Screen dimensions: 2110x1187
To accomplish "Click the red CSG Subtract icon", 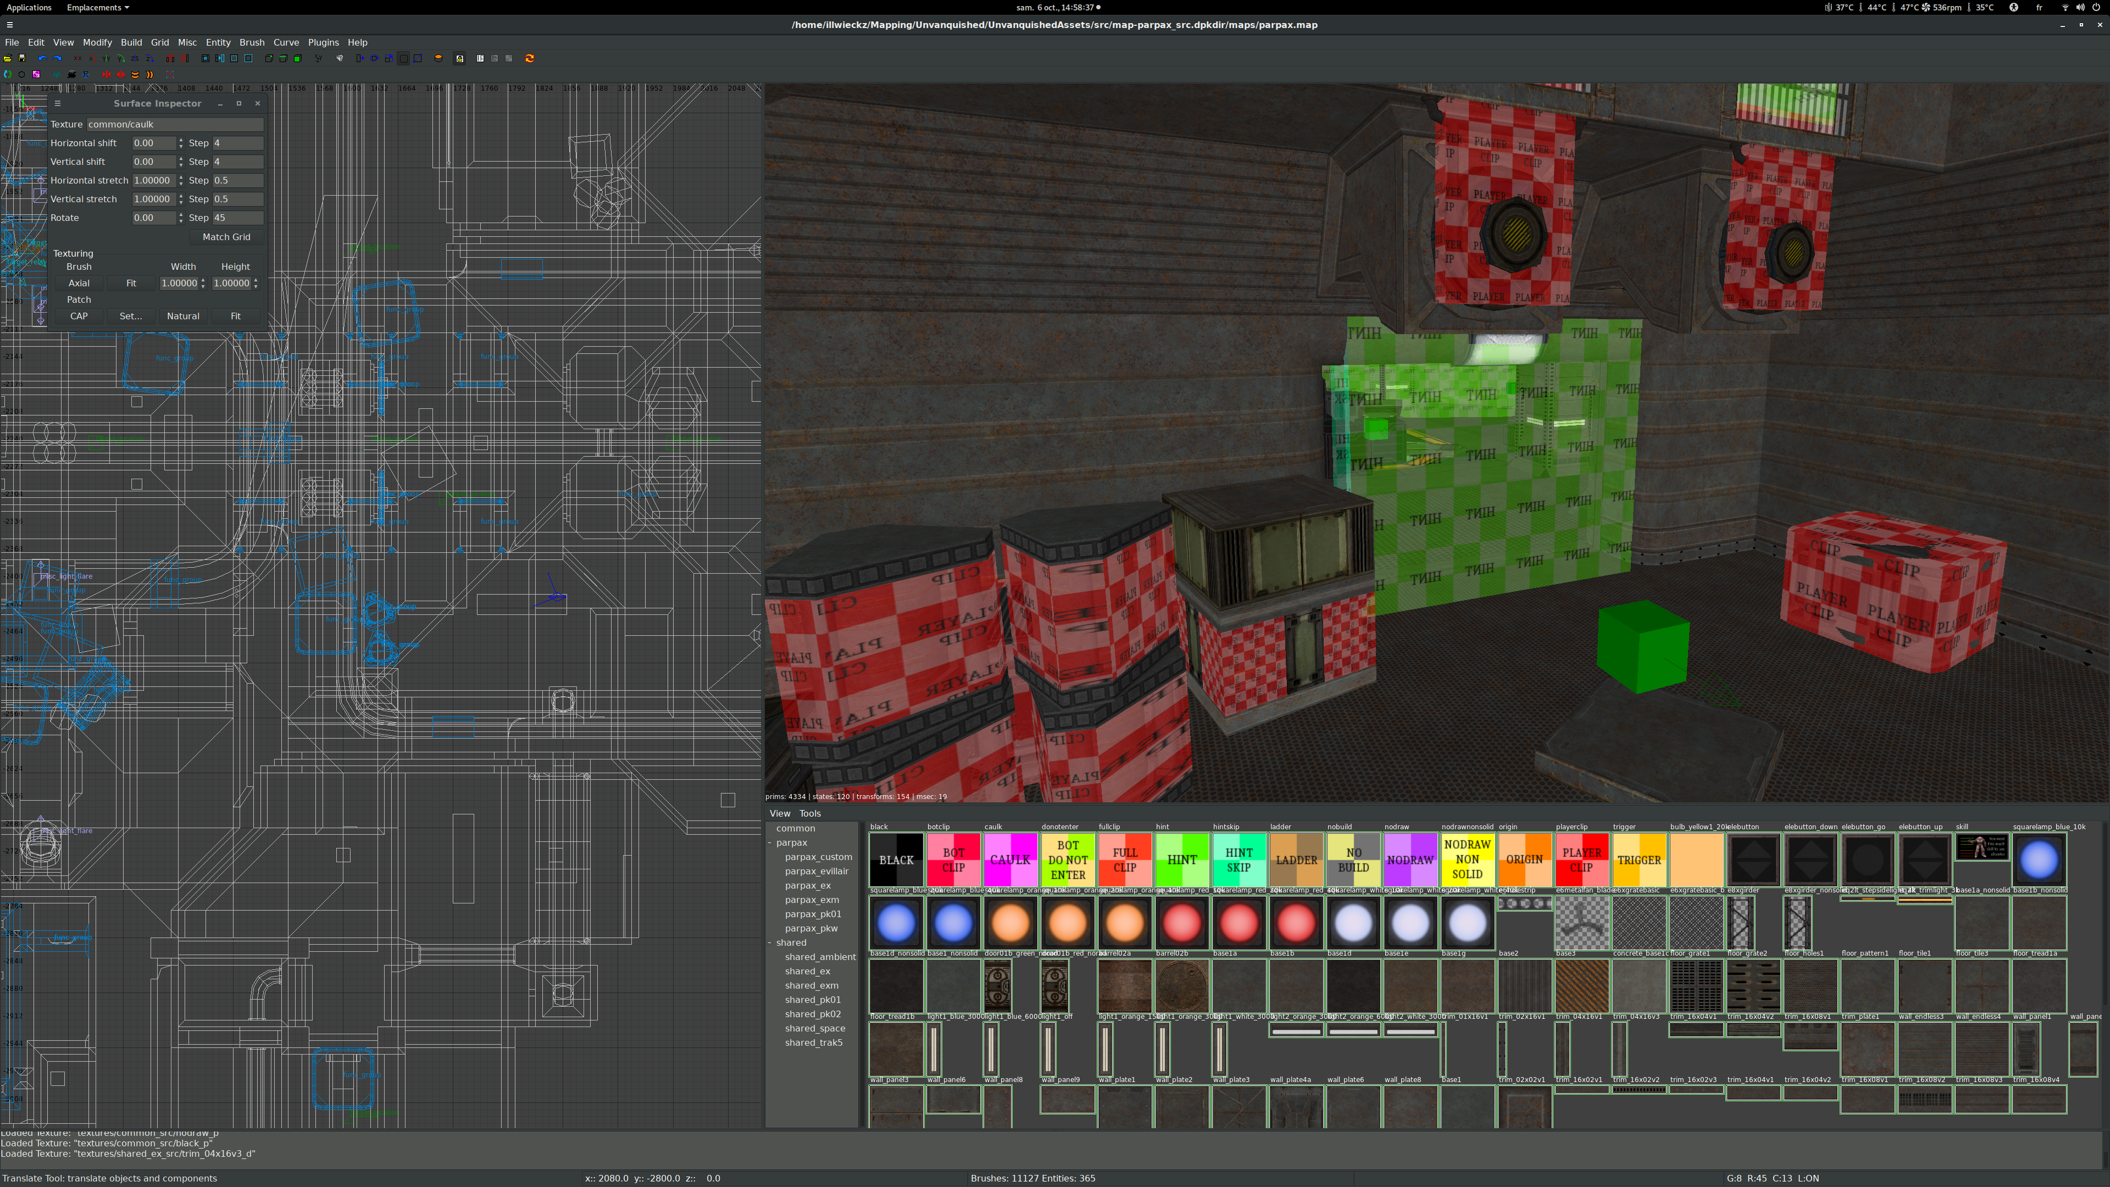I will (x=170, y=58).
